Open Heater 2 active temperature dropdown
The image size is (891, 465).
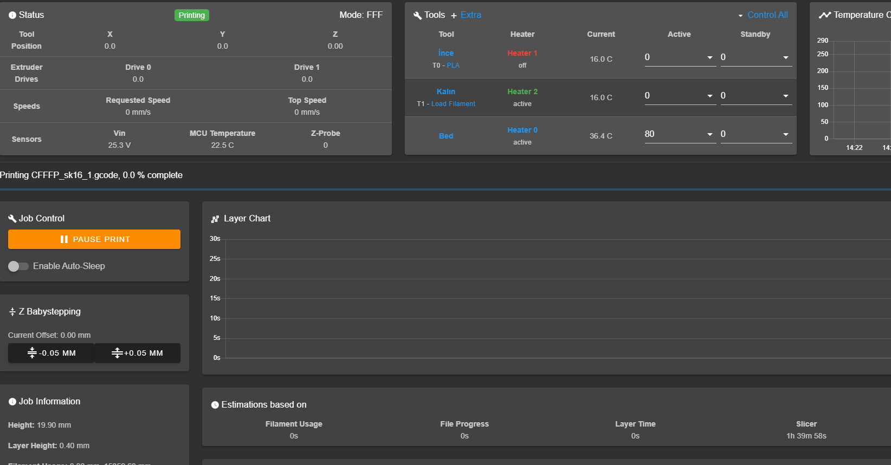[710, 96]
